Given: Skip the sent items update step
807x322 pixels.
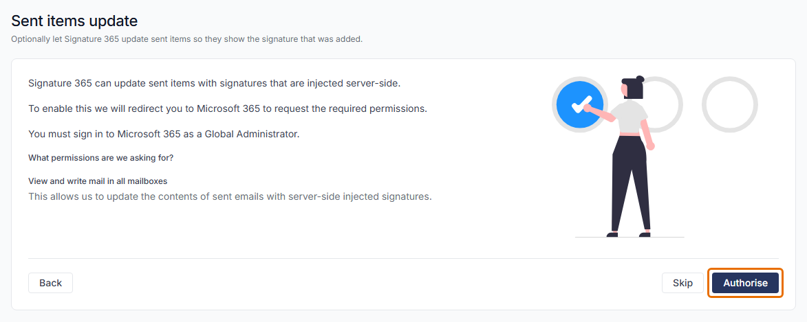Looking at the screenshot, I should [x=682, y=283].
